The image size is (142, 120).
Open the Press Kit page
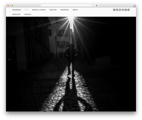coord(16,14)
